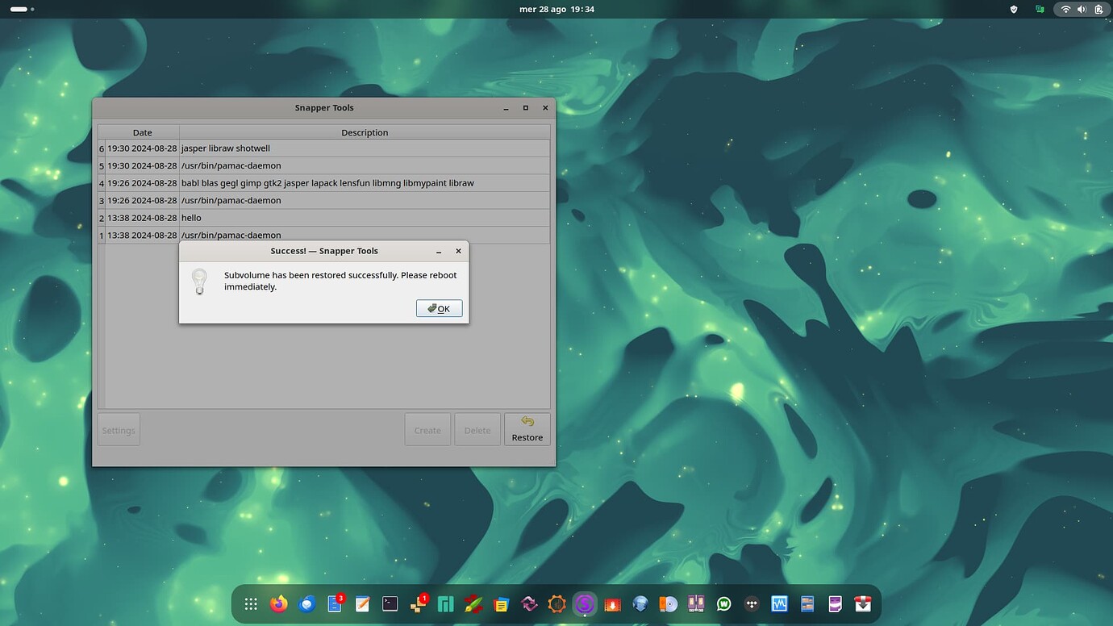Click the active Snapper Tools icon in the dock

585,603
